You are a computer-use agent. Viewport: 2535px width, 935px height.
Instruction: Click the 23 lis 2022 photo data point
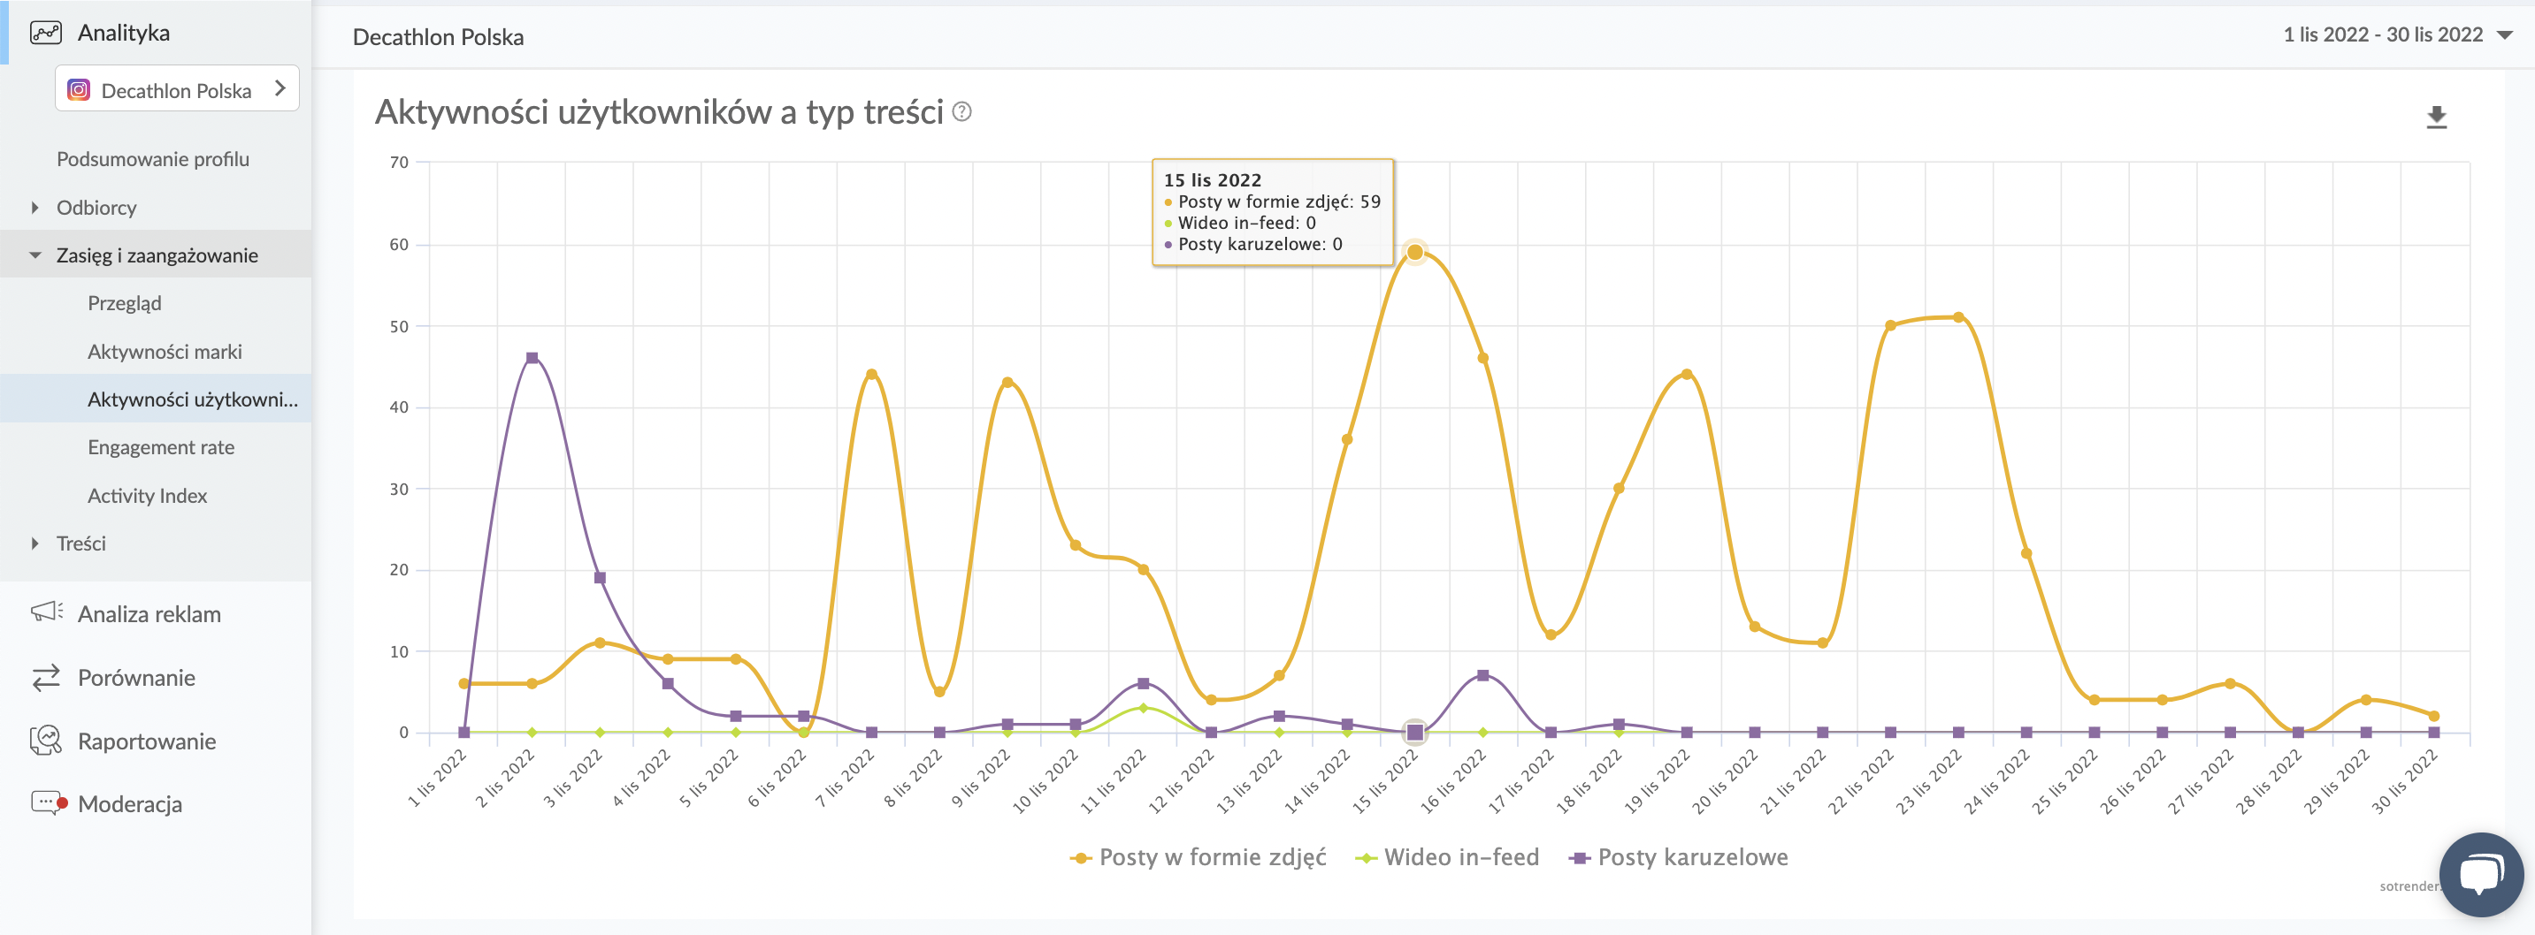1957,317
